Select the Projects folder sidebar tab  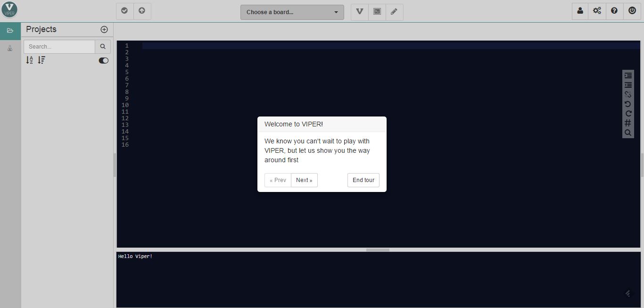click(x=10, y=31)
